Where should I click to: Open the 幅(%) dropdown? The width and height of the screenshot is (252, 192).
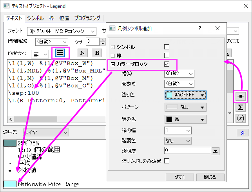coord(179,74)
